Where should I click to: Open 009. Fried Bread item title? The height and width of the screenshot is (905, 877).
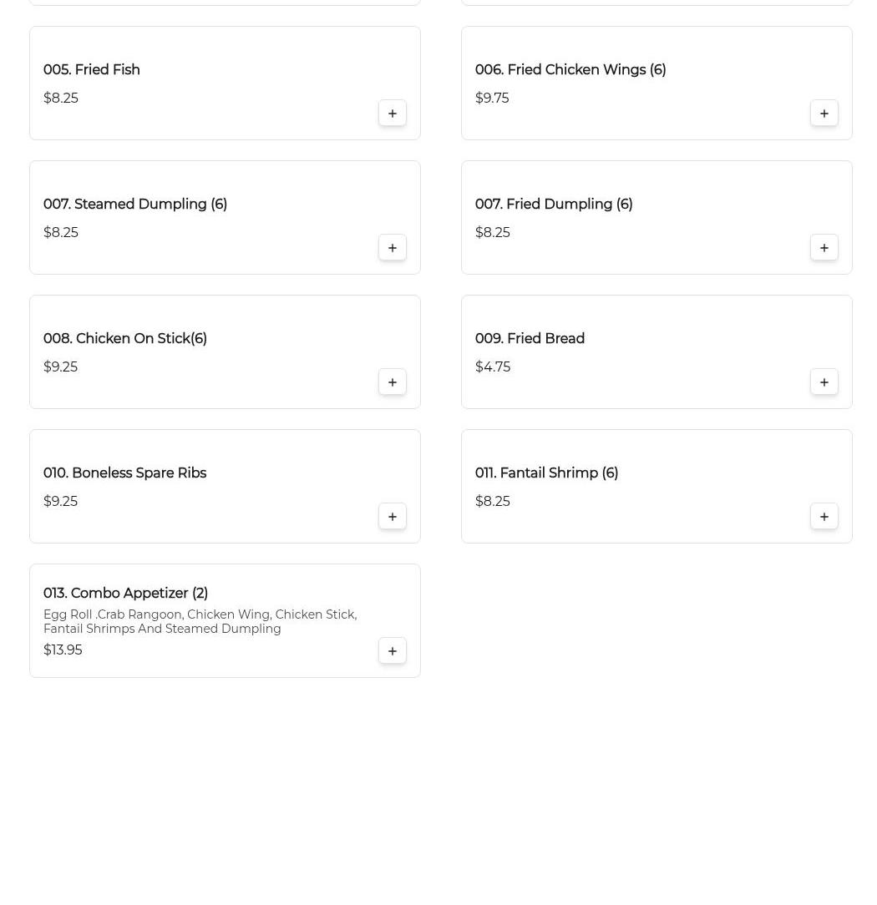click(530, 338)
